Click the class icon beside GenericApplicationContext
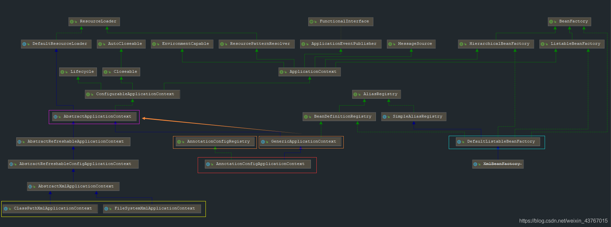Image resolution: width=611 pixels, height=227 pixels. 263,142
